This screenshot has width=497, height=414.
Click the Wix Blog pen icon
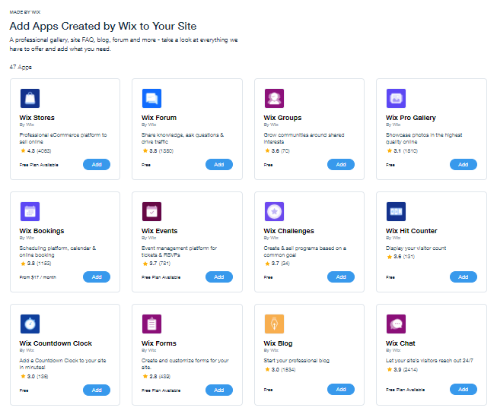(274, 324)
